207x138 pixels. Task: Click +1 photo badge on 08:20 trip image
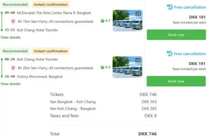click(x=138, y=60)
